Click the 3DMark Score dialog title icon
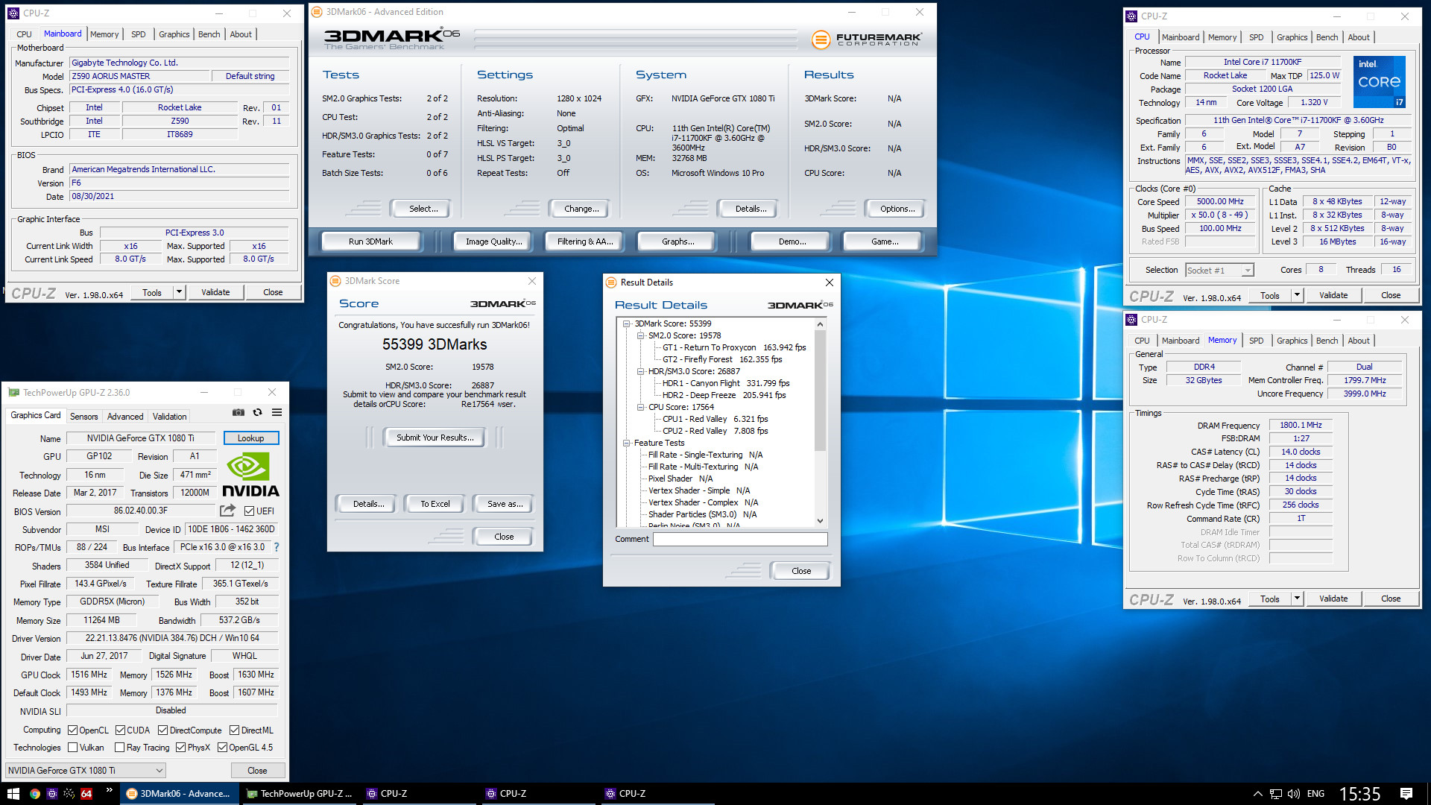1431x805 pixels. click(x=335, y=281)
